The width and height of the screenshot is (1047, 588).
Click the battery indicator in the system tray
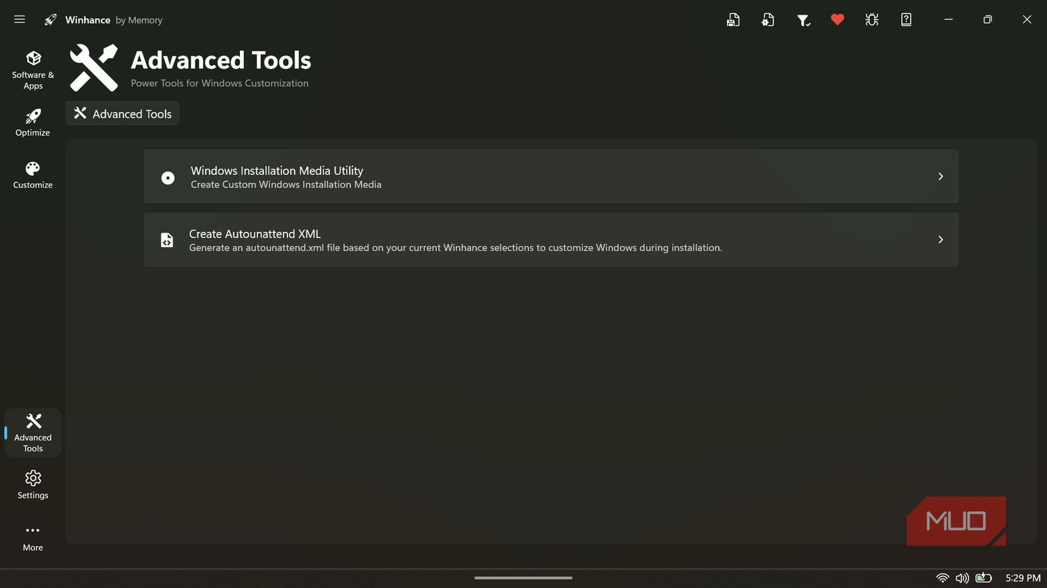(984, 578)
